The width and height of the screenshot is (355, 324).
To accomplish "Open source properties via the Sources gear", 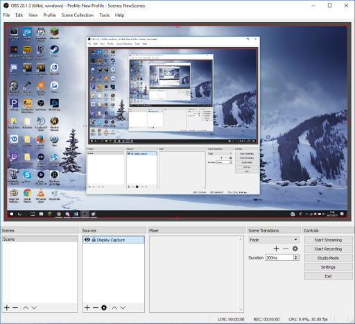I will (x=104, y=307).
